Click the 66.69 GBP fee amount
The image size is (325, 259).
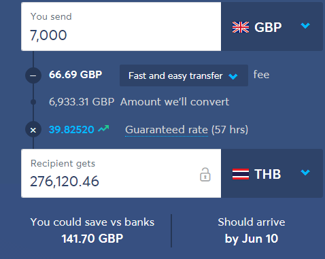point(75,75)
